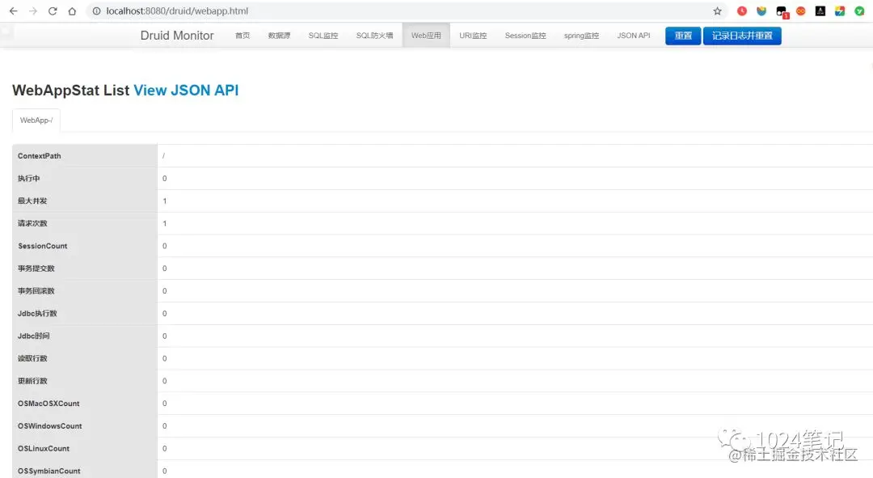Click the 执行中 row label

click(28, 178)
